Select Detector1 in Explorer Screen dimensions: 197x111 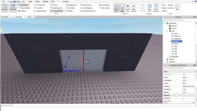[177, 36]
